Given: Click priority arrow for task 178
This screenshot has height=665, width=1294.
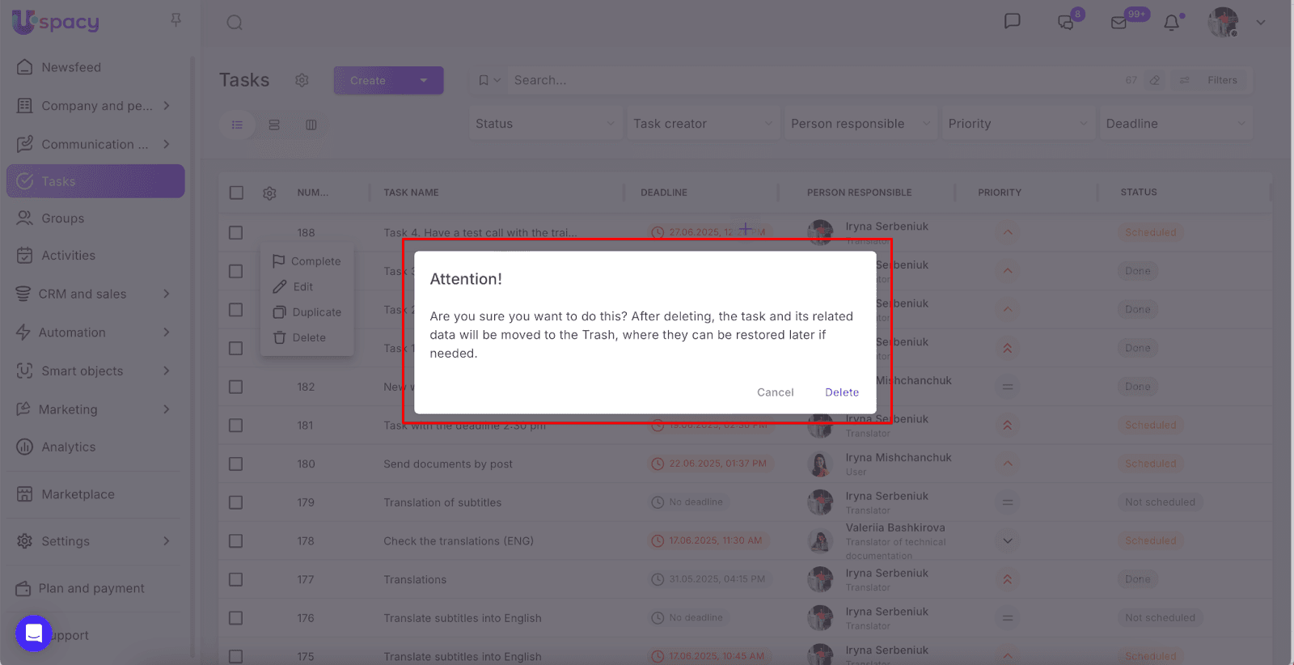Looking at the screenshot, I should pyautogui.click(x=1008, y=541).
